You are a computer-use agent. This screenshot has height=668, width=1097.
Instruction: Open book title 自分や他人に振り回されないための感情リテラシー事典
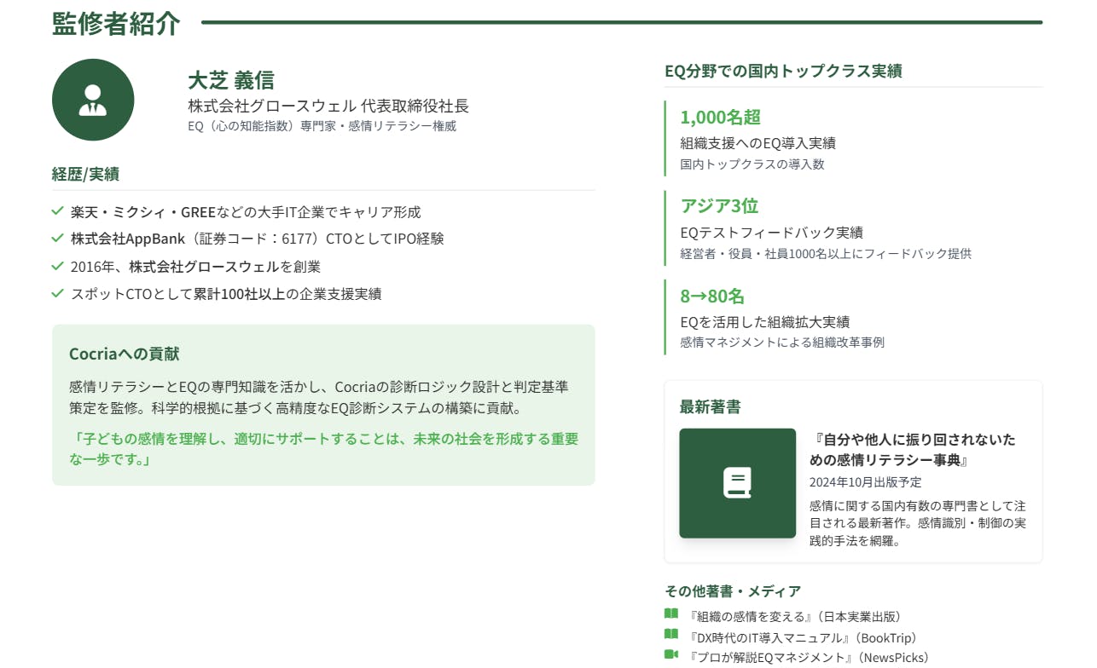tap(913, 450)
